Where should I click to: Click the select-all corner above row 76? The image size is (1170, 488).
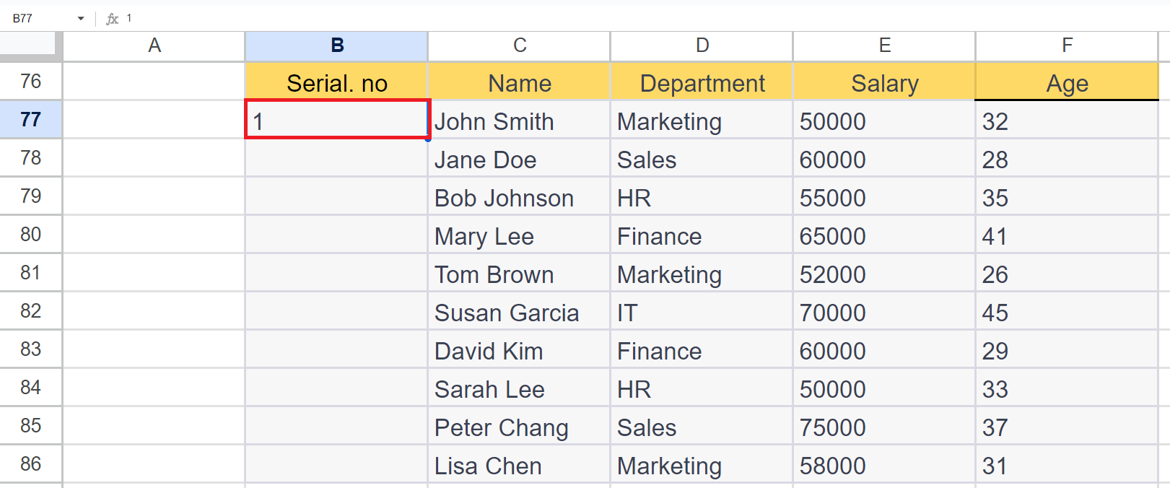(x=29, y=45)
